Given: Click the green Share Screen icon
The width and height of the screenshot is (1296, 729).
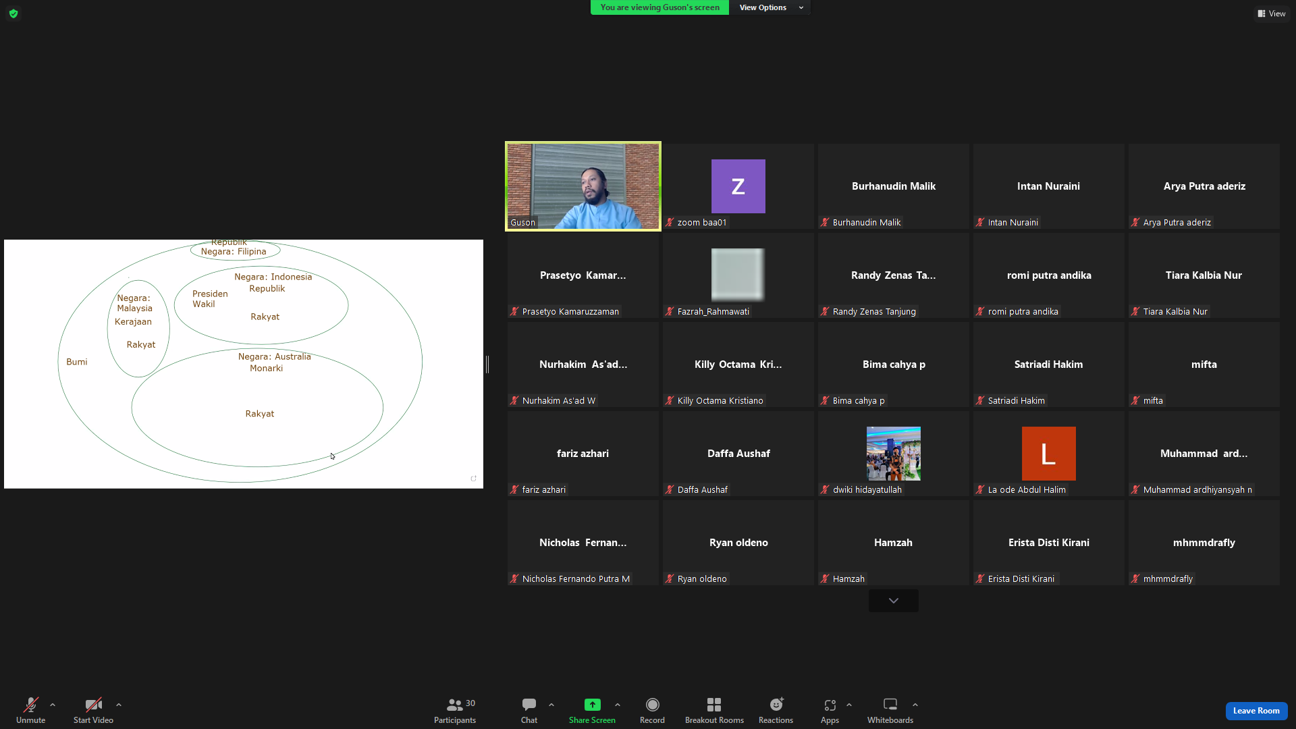Looking at the screenshot, I should tap(592, 705).
